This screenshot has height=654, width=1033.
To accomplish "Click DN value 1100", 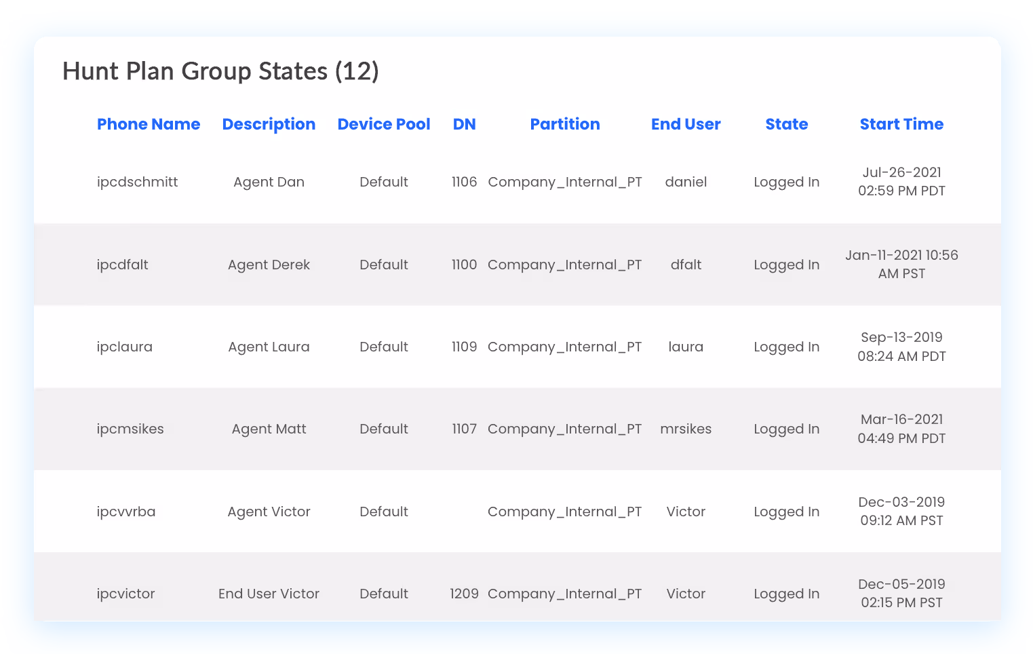I will pyautogui.click(x=465, y=265).
